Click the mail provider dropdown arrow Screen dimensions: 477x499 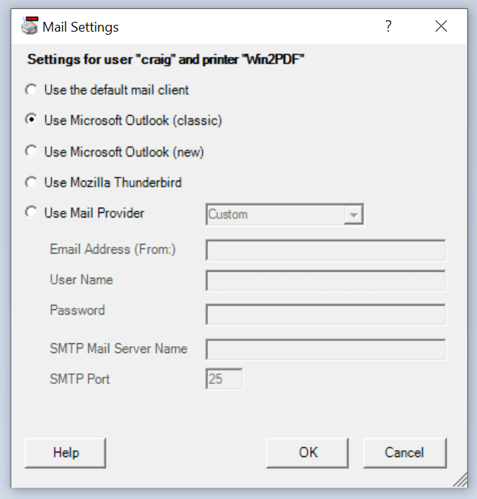click(352, 215)
